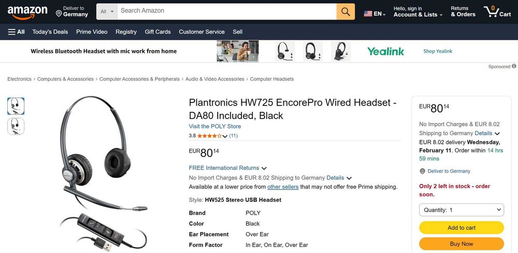Click the Add to cart button
Image resolution: width=518 pixels, height=253 pixels.
coord(461,228)
